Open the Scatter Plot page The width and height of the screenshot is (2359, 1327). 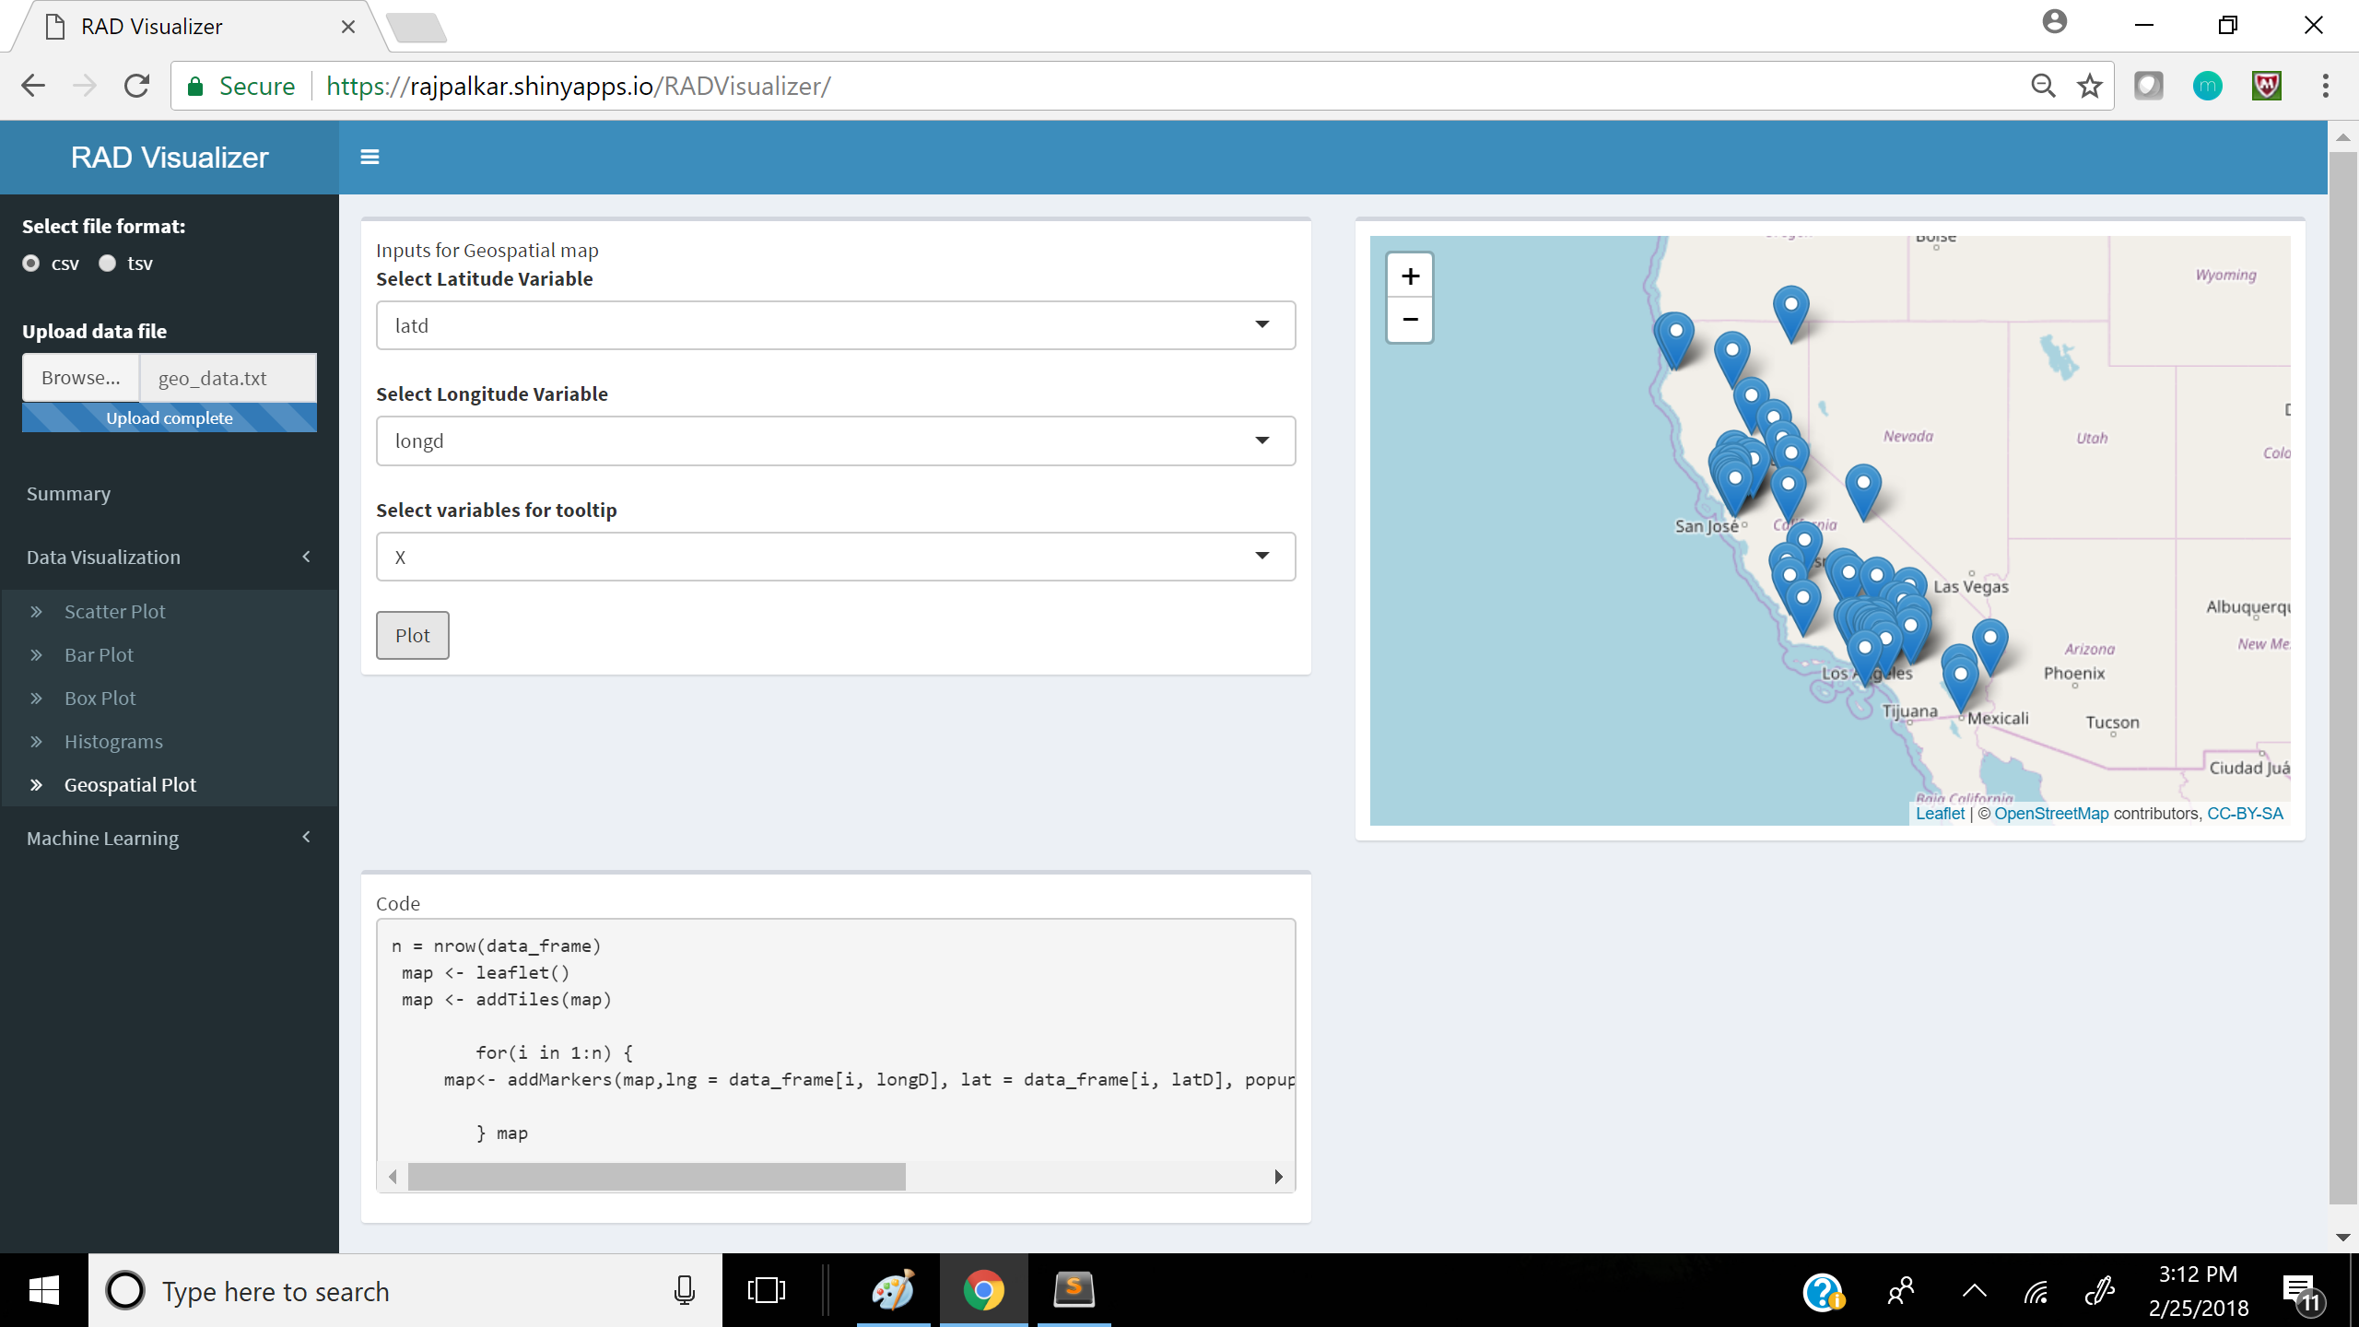pos(114,611)
